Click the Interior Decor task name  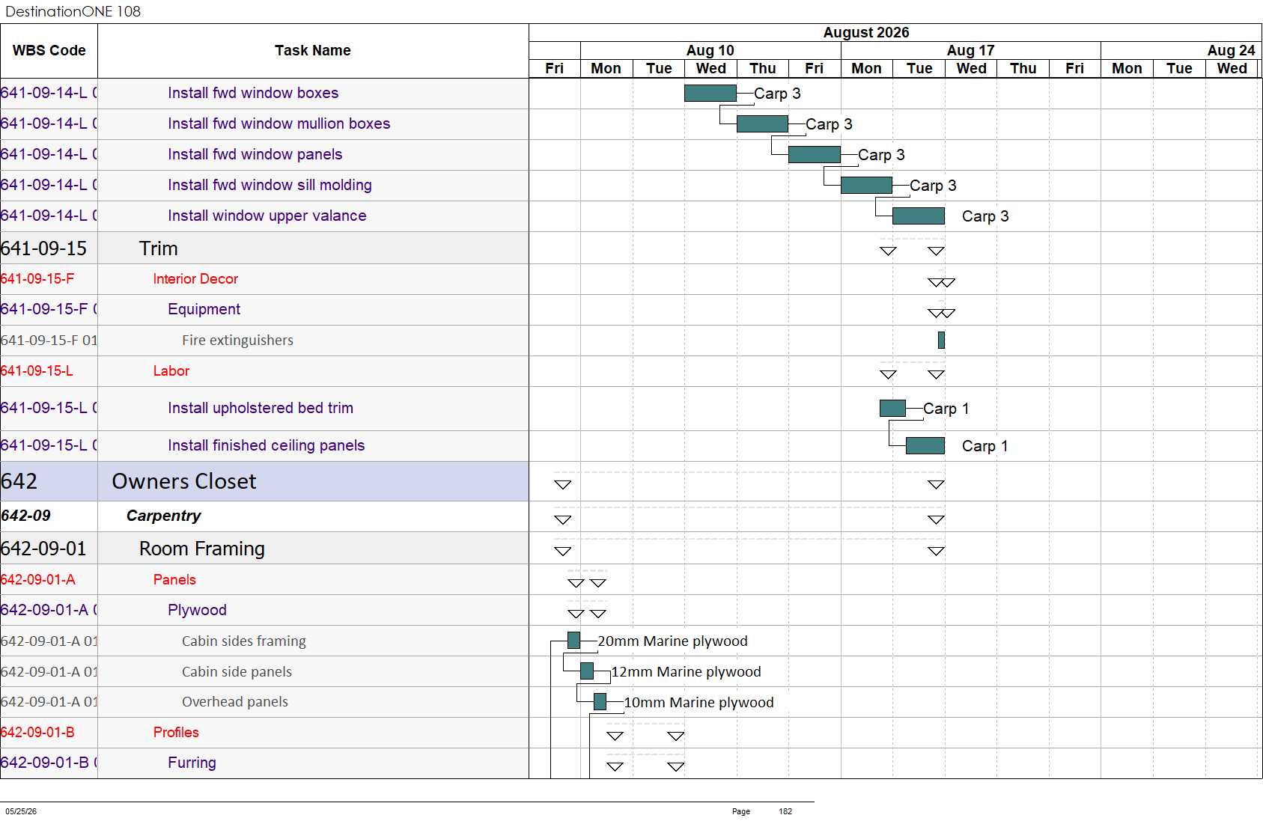[x=195, y=278]
